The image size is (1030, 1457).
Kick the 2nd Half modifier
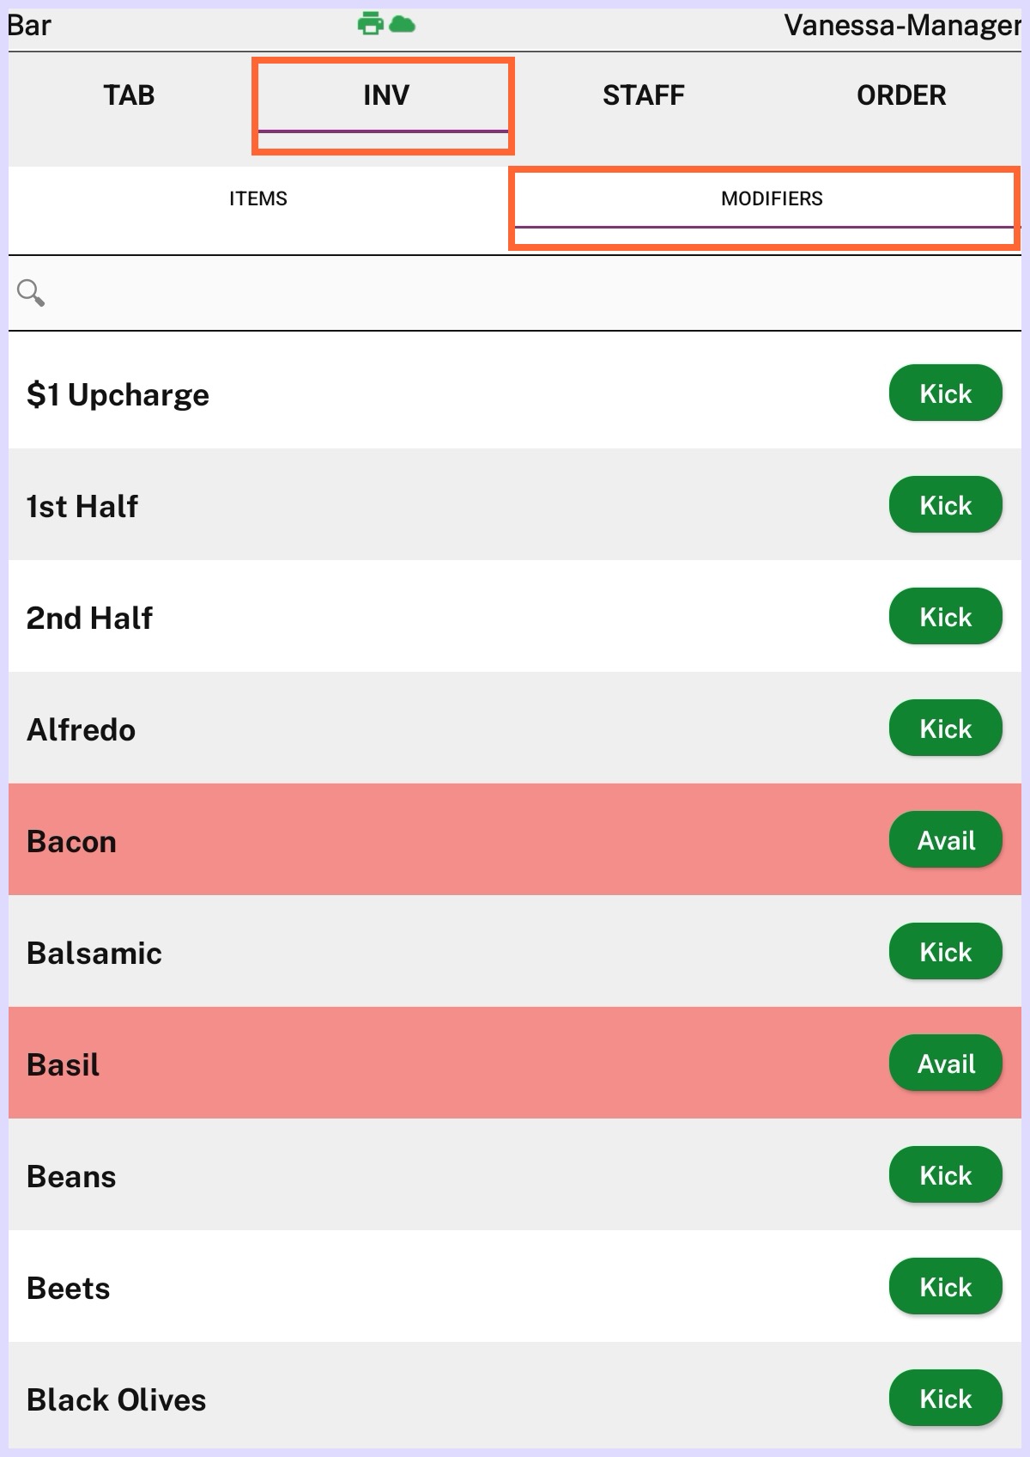(945, 617)
